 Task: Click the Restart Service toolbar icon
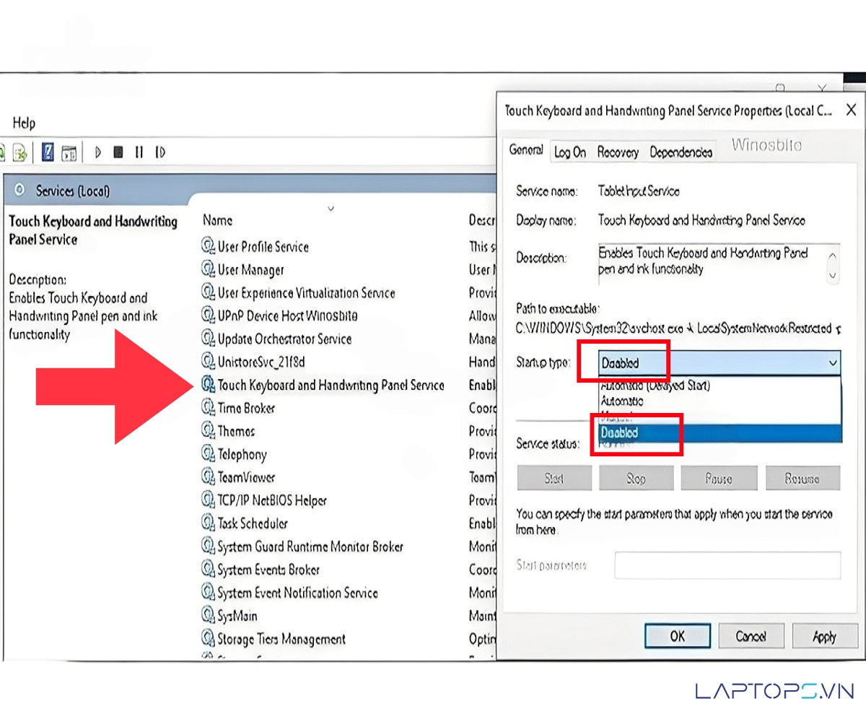[160, 152]
